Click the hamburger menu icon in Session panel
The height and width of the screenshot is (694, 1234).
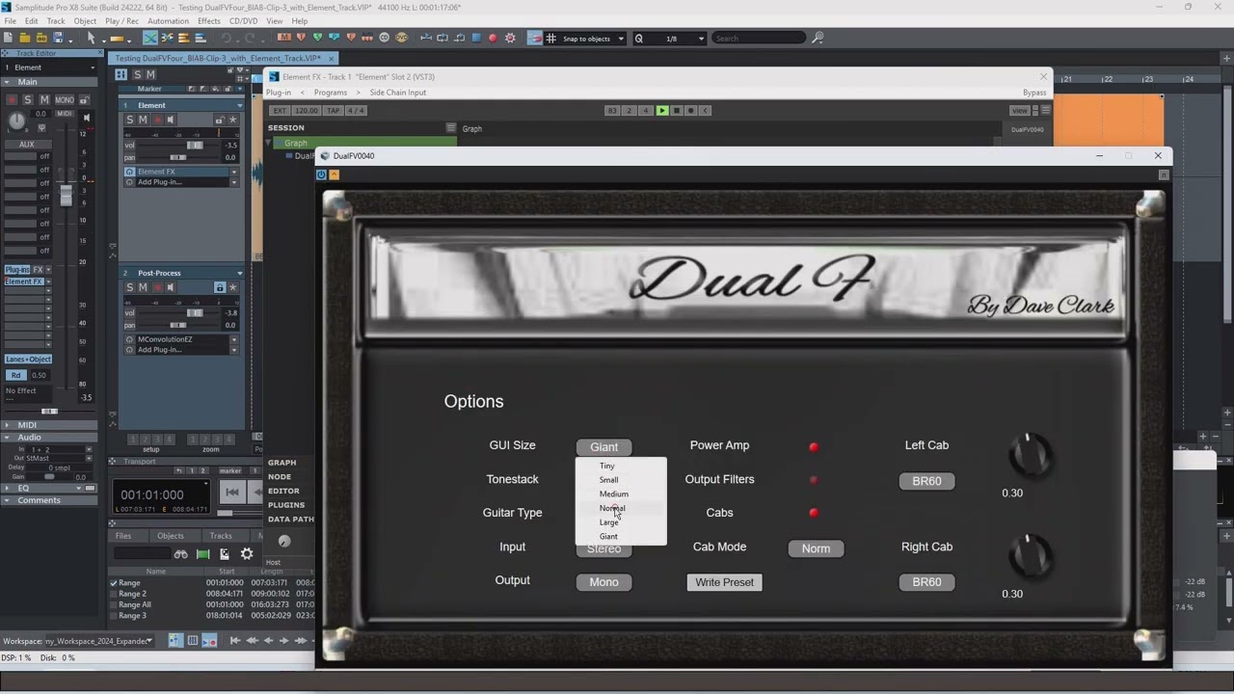tap(451, 127)
